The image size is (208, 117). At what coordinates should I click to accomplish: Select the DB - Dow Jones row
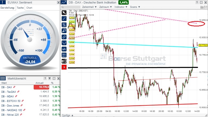click(30, 105)
